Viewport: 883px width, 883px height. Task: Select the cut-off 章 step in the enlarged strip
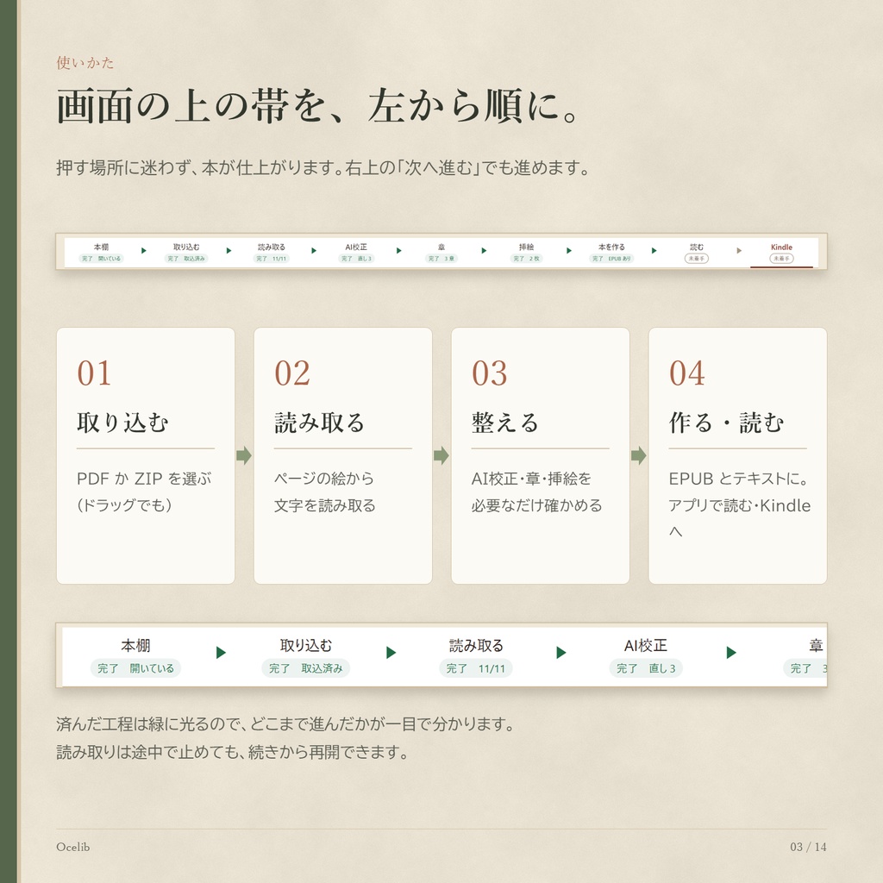(806, 656)
